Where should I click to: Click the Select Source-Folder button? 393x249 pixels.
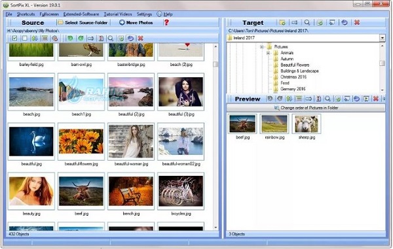(x=83, y=22)
